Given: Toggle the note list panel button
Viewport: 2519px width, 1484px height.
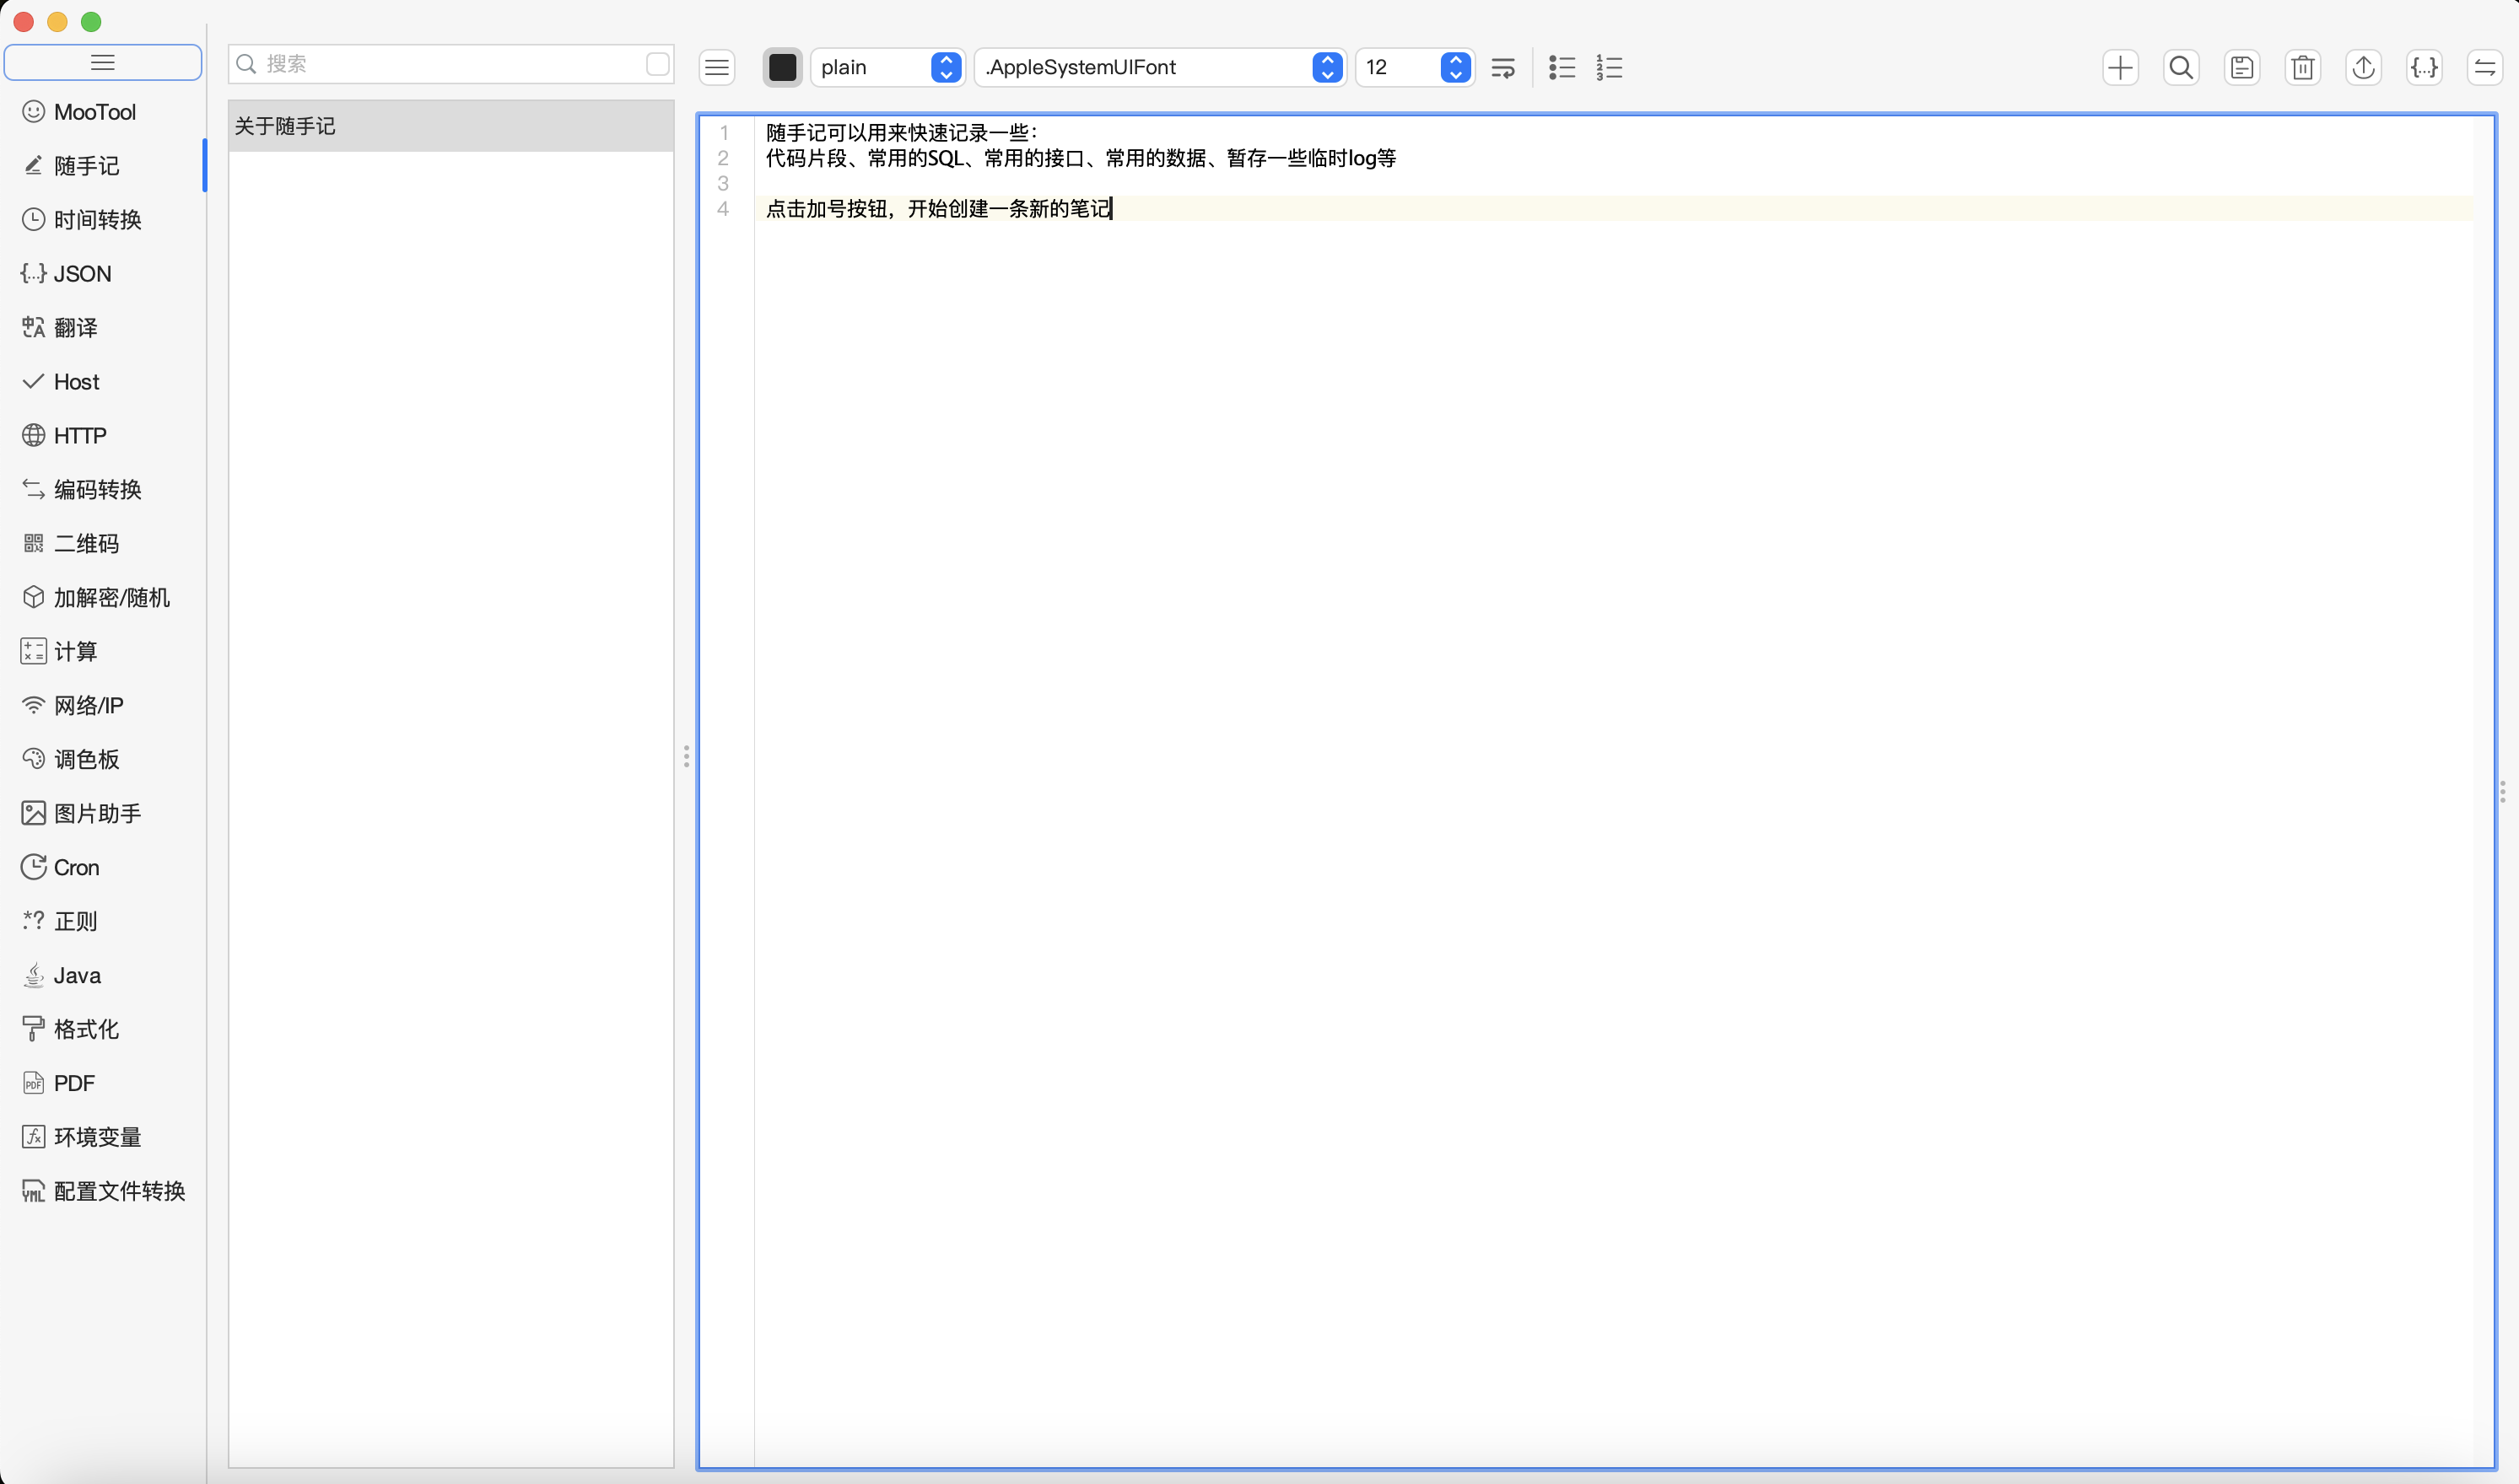Looking at the screenshot, I should point(716,67).
